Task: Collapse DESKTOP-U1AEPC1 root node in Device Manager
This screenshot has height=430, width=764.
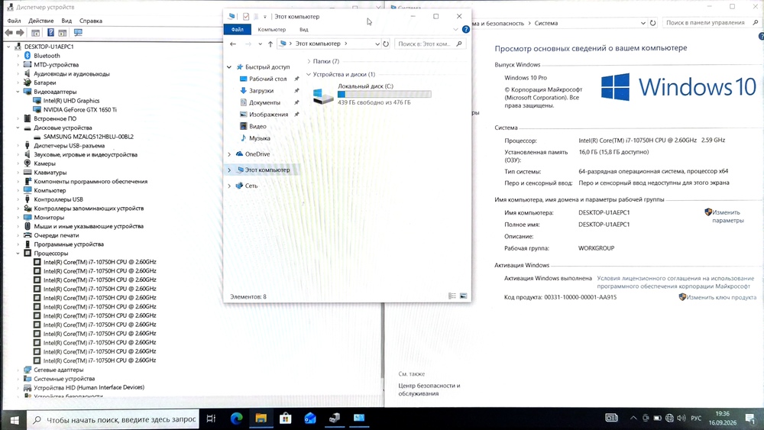Action: (x=8, y=47)
